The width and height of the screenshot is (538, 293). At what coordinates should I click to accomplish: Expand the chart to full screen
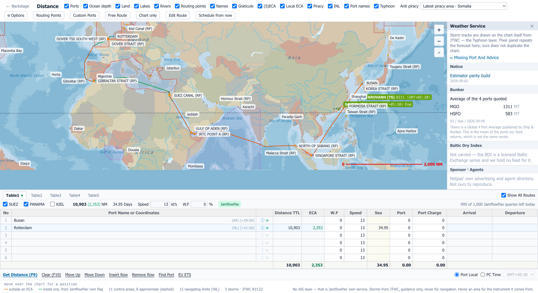tap(439, 52)
